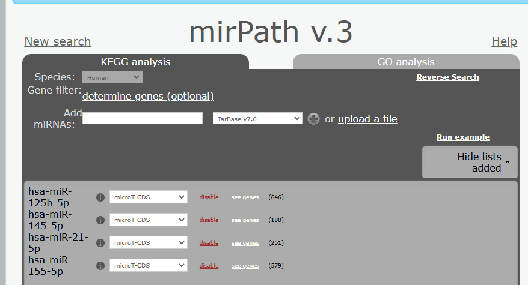The image size is (528, 285).
Task: Click info icon for hsa-miR-21-5p
Action: (x=100, y=243)
